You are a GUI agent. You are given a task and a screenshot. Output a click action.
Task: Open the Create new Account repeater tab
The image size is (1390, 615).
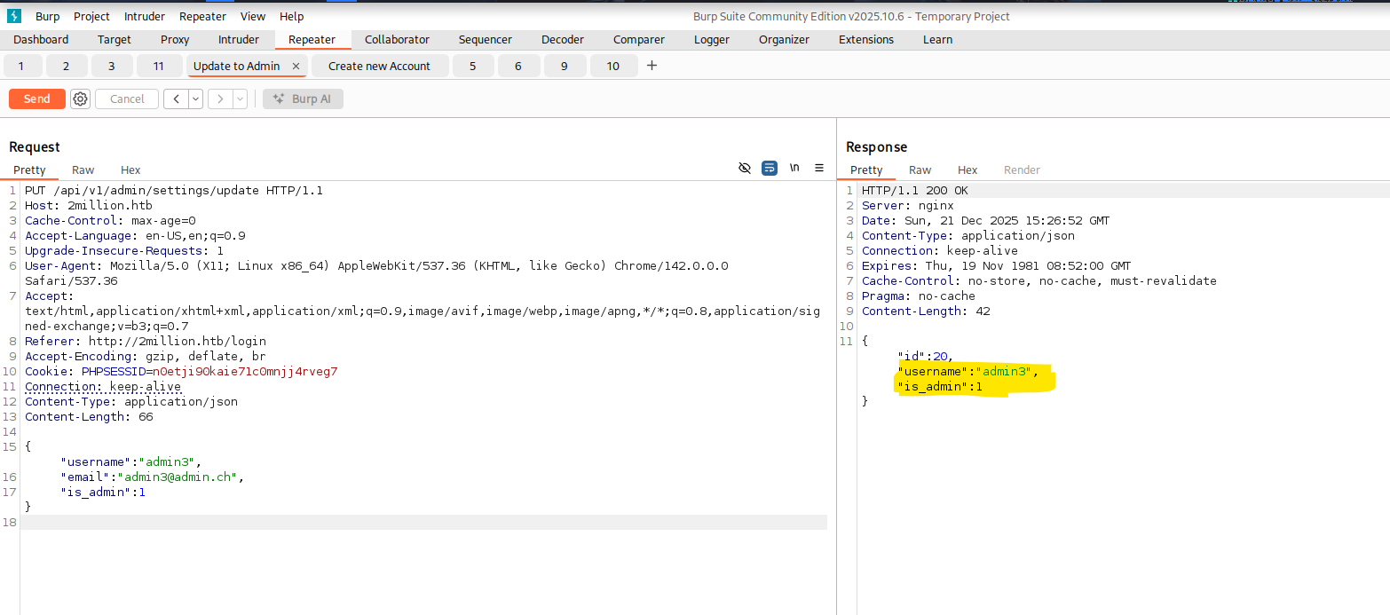point(379,67)
